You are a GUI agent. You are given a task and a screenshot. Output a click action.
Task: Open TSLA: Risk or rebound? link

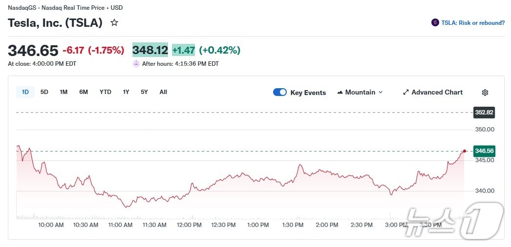pos(472,22)
